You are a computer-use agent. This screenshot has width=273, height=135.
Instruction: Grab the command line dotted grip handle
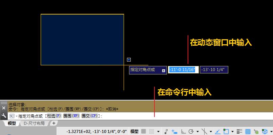coord(4,103)
